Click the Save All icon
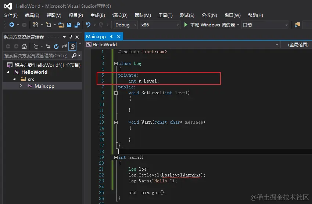 click(77, 25)
